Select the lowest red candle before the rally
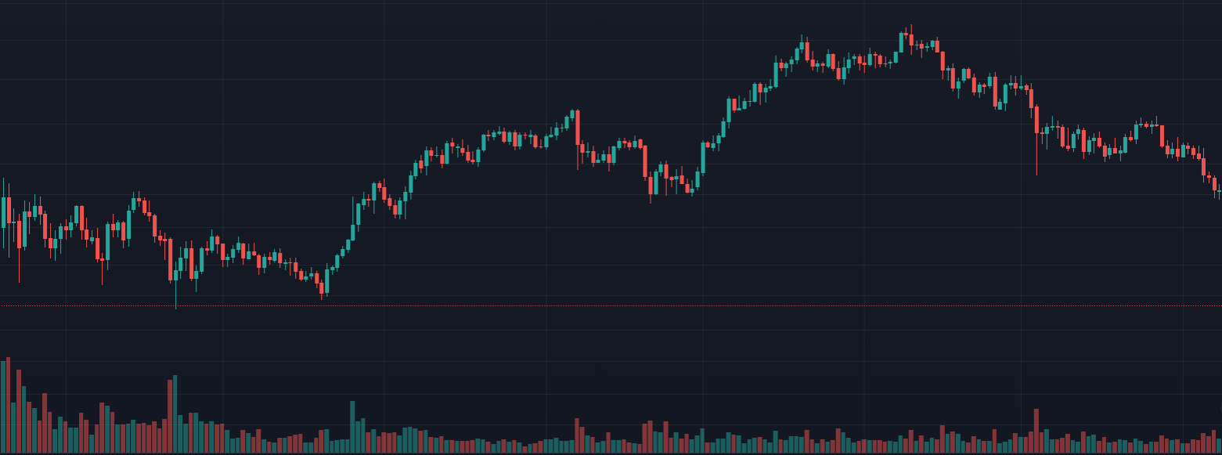1222x455 pixels. [x=322, y=287]
